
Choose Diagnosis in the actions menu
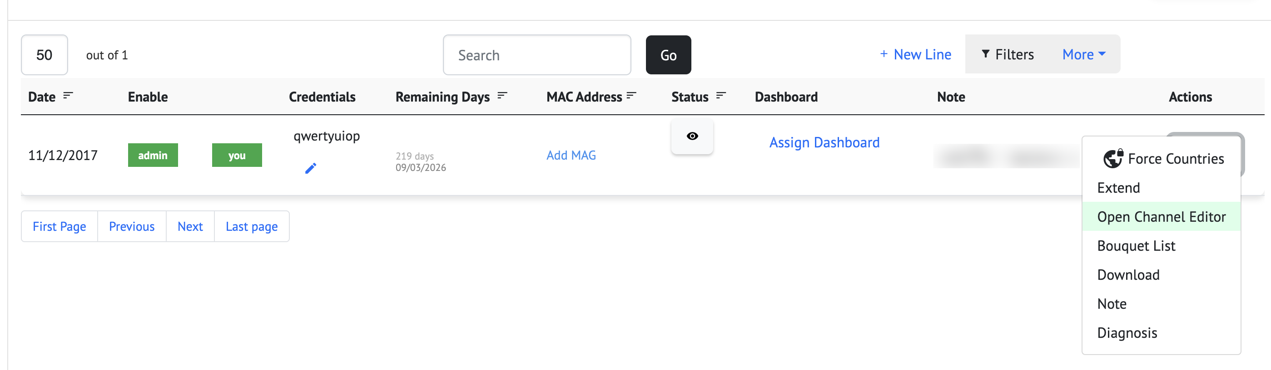(1127, 333)
